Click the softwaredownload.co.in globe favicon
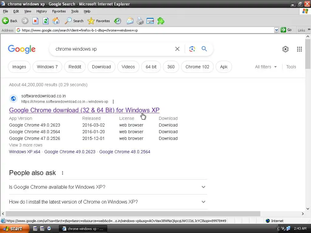The width and height of the screenshot is (311, 233). click(x=13, y=99)
